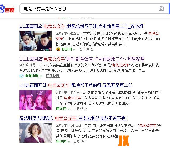Click the short-haired woman thumbnail
170x148 pixels.
[x=35, y=133]
